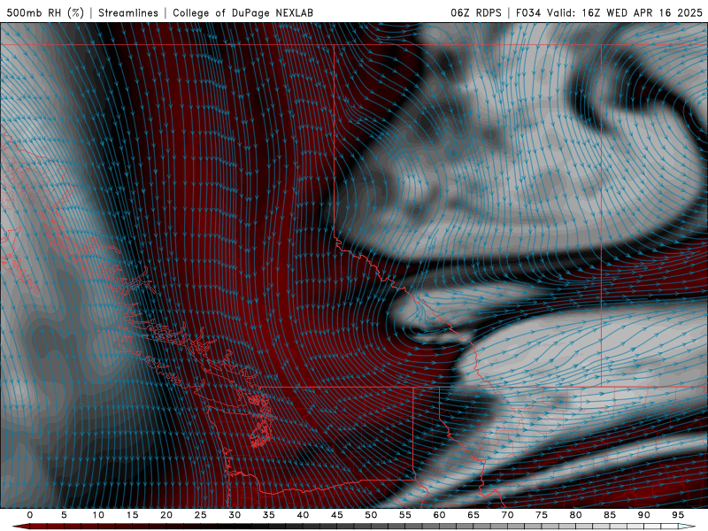Click the color scale label "95"

point(678,515)
